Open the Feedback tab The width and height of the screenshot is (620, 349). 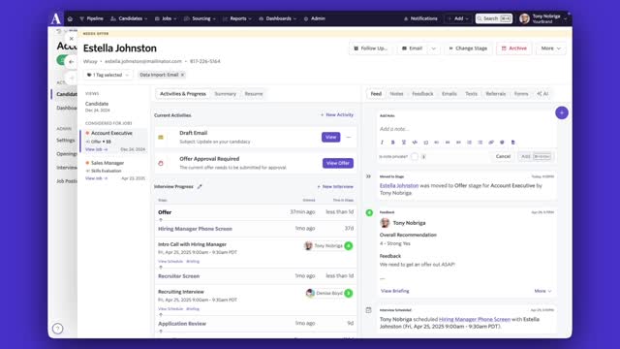[422, 94]
